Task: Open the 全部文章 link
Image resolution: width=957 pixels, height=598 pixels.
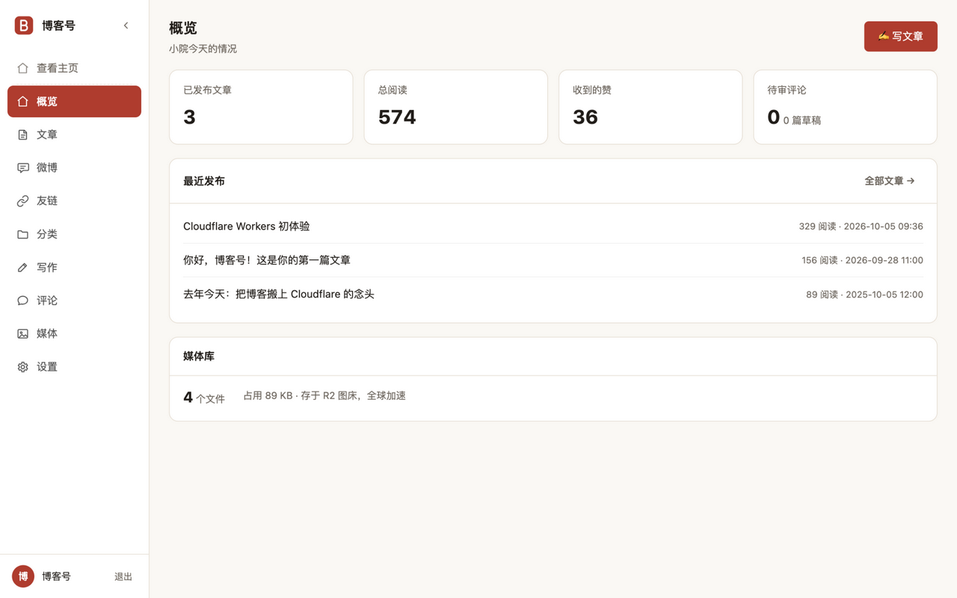Action: click(890, 181)
